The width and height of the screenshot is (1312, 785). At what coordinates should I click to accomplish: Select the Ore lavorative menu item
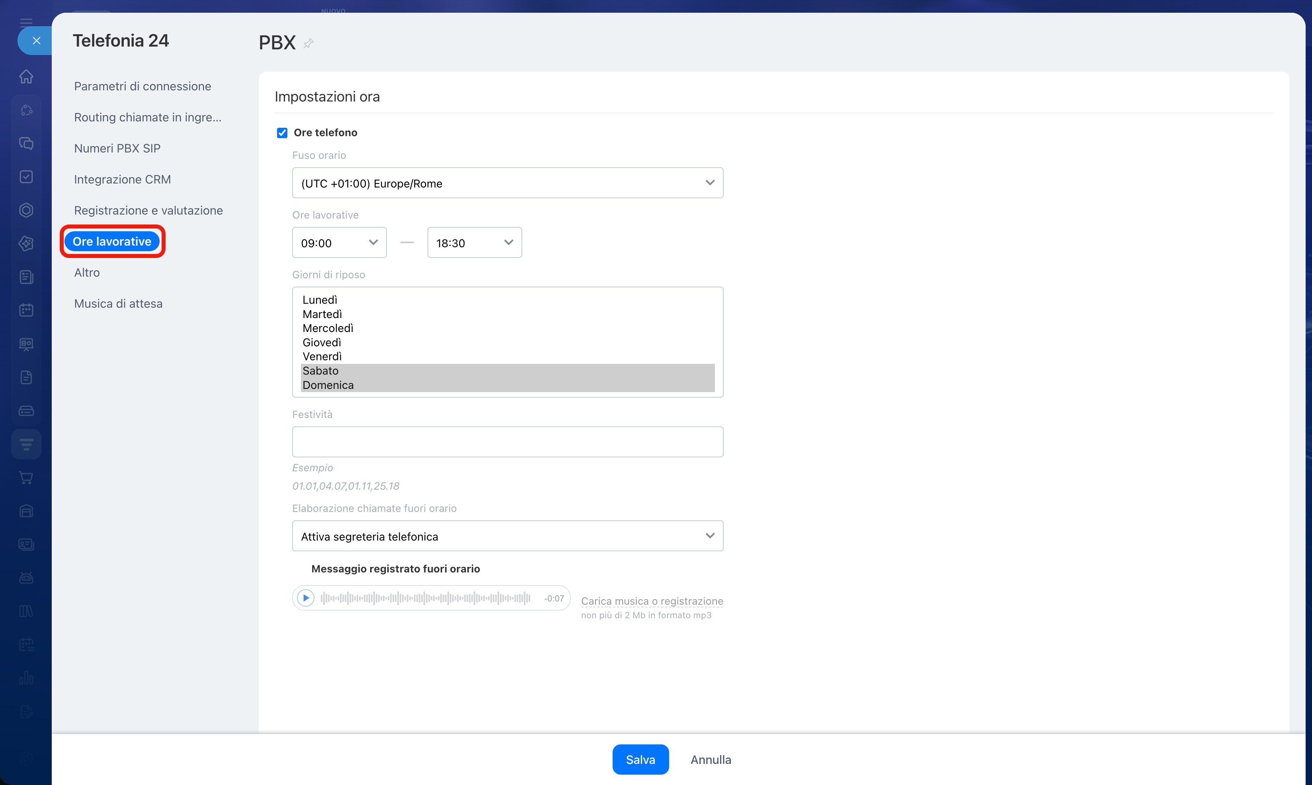[112, 242]
